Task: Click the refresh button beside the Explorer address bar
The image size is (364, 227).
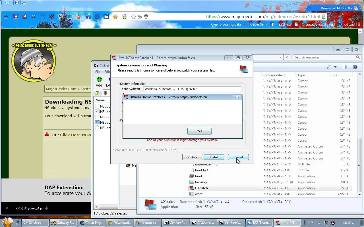Action: 287,57
